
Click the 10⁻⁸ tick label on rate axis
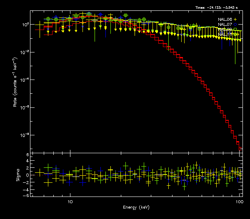point(25,136)
